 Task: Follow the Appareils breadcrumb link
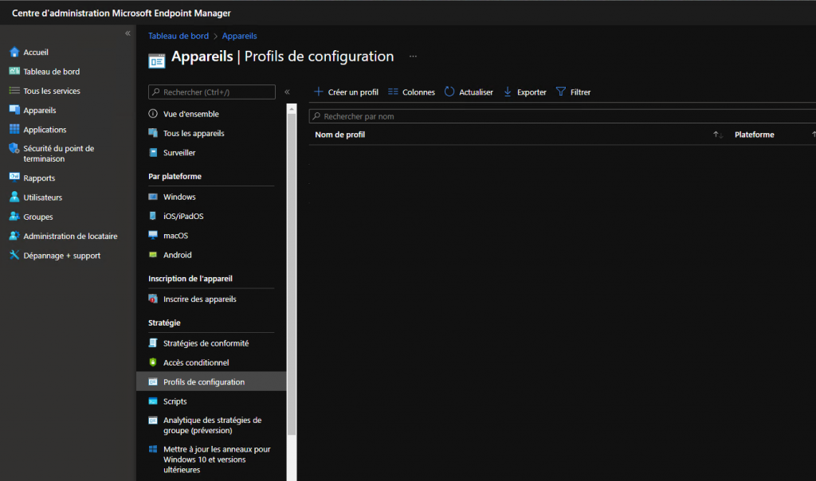pyautogui.click(x=239, y=36)
